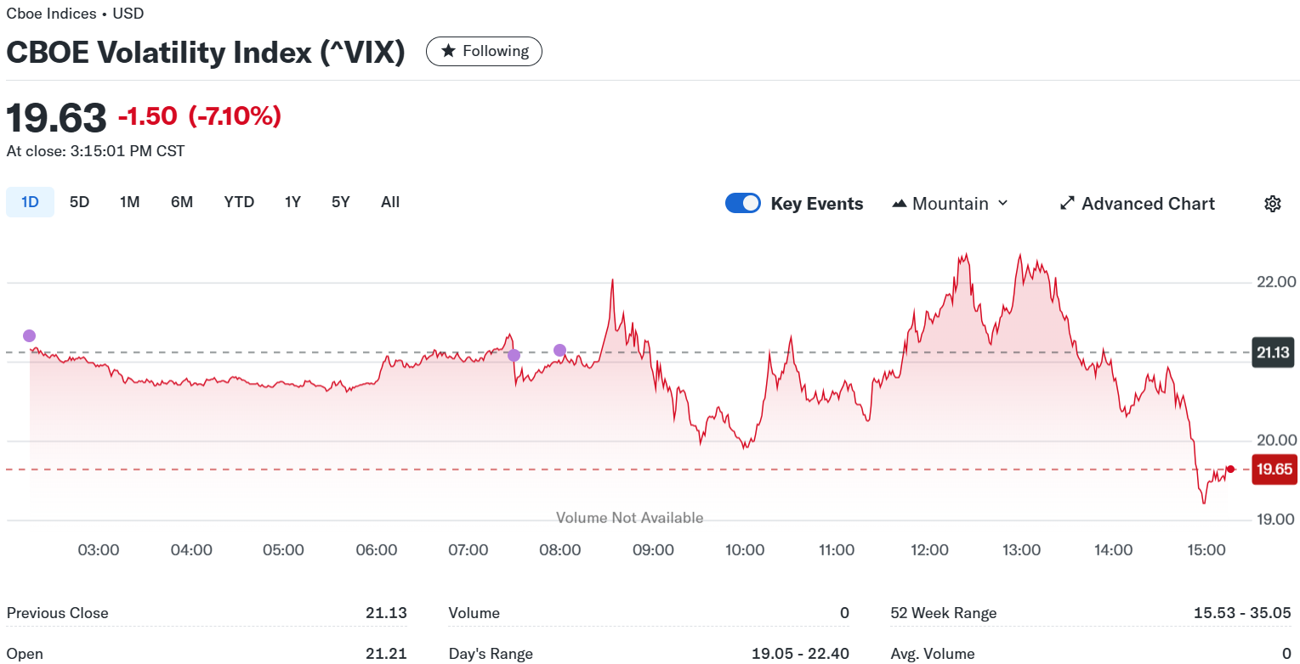
Task: Click the 19.00 y-axis label
Action: (1276, 520)
